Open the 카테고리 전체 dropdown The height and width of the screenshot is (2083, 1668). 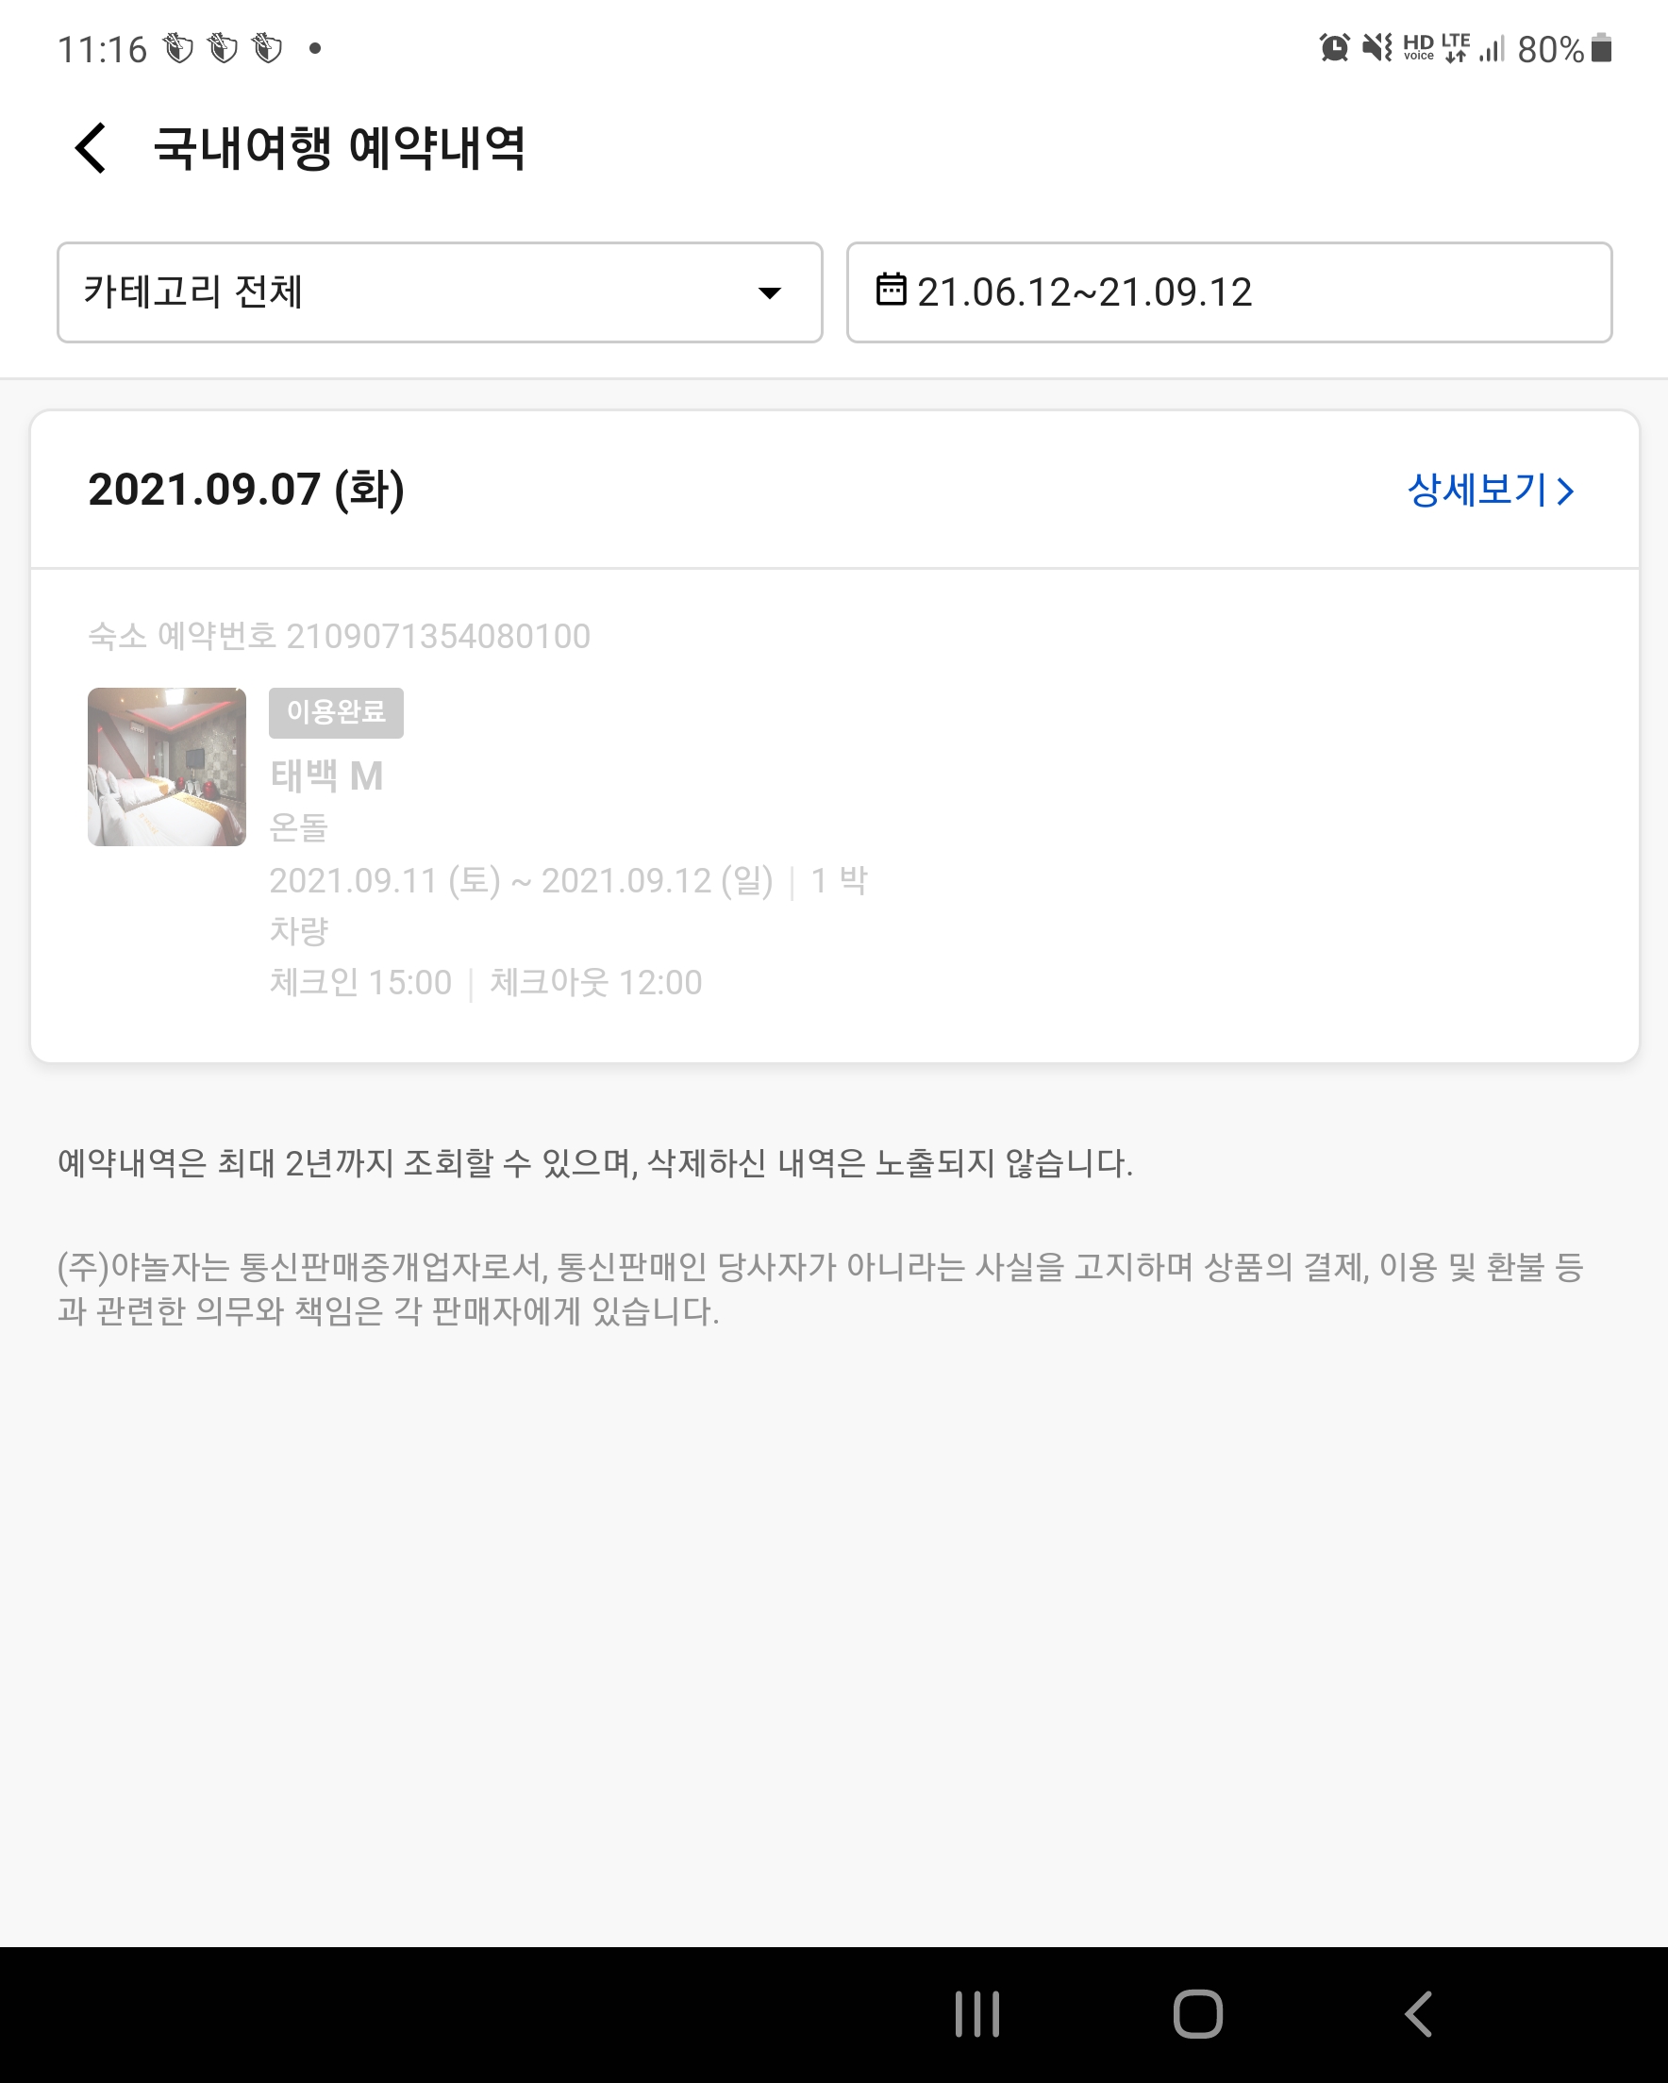pos(439,292)
